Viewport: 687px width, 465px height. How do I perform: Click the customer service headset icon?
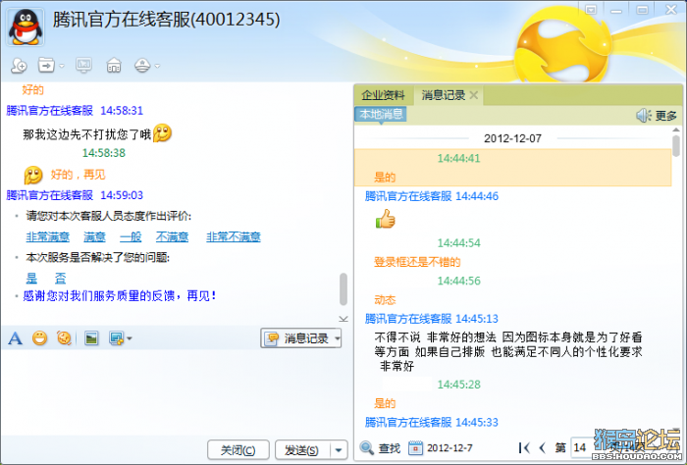pos(142,66)
